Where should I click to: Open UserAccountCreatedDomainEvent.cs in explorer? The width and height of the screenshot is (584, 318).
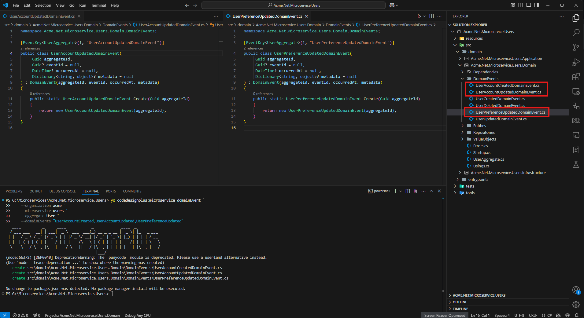[507, 85]
